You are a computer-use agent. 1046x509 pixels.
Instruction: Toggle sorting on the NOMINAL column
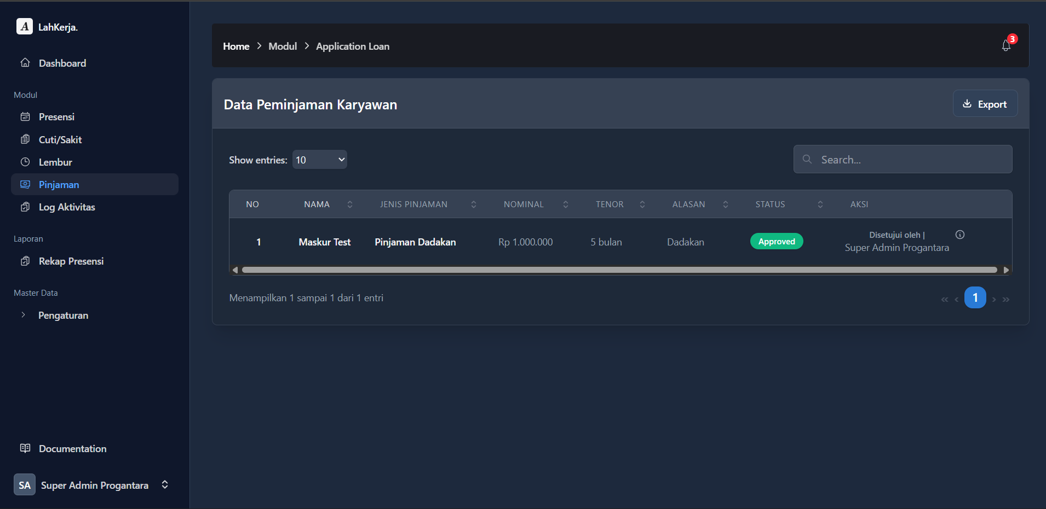coord(565,204)
